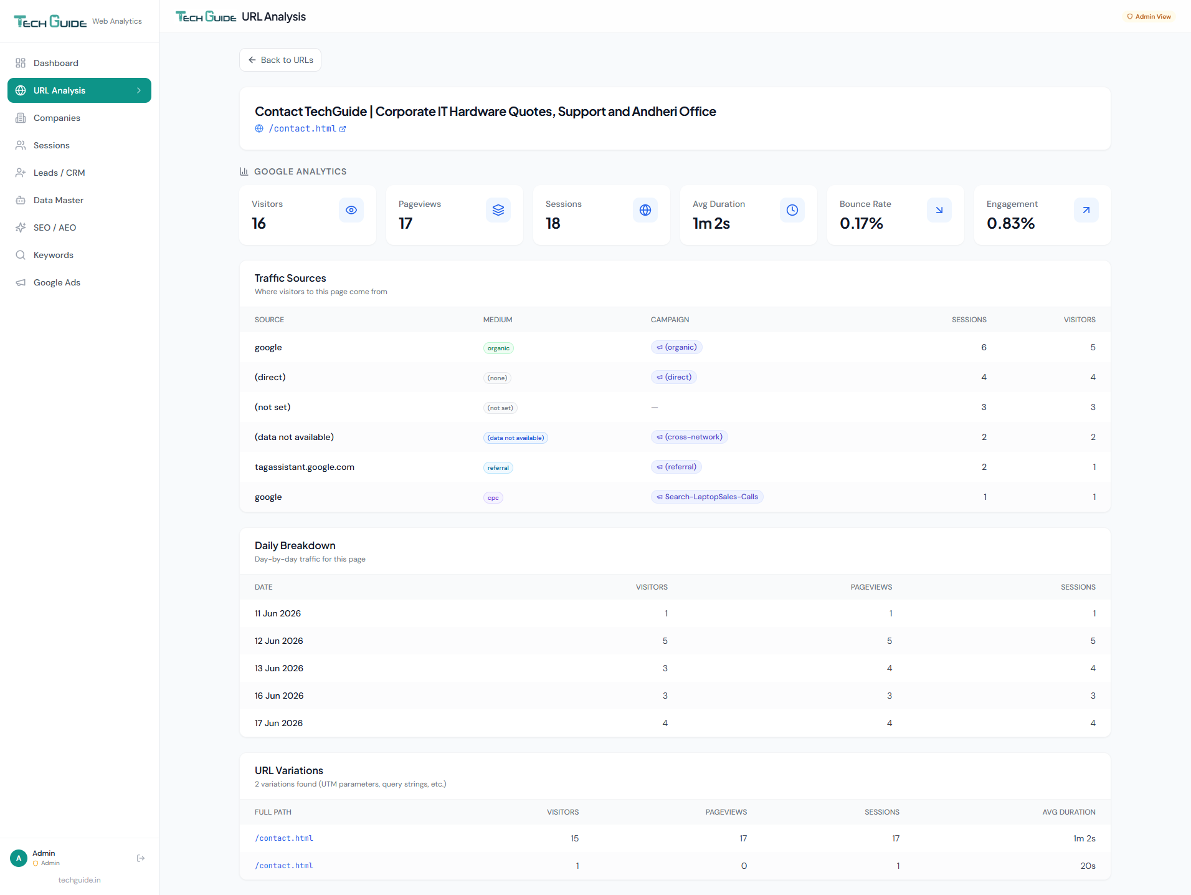The width and height of the screenshot is (1191, 895).
Task: Click the Google Analytics bar chart icon
Action: (244, 171)
